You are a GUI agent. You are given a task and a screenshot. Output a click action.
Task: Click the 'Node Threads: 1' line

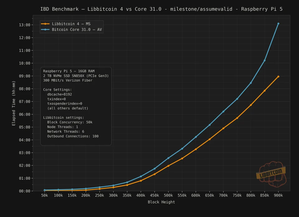click(63, 127)
